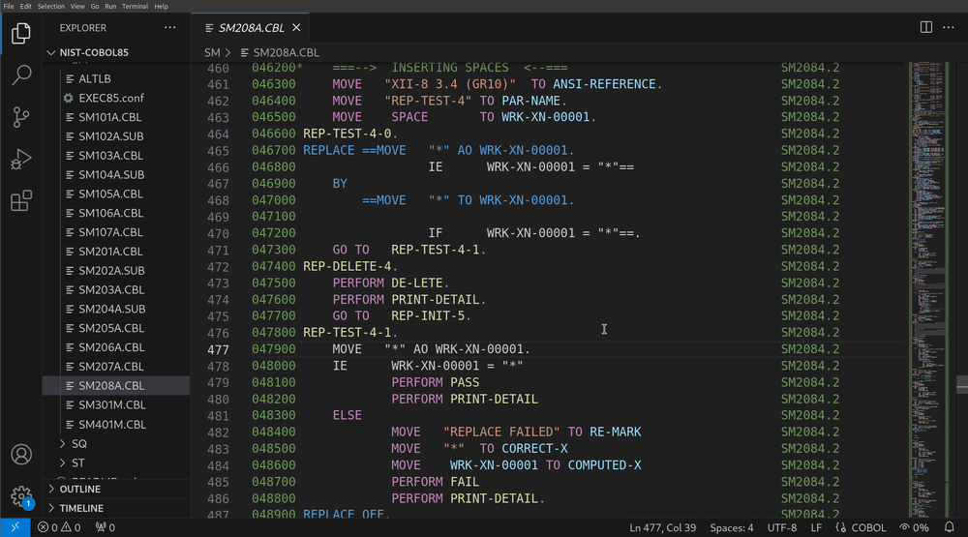
Task: Open the Selection menu
Action: 51,6
